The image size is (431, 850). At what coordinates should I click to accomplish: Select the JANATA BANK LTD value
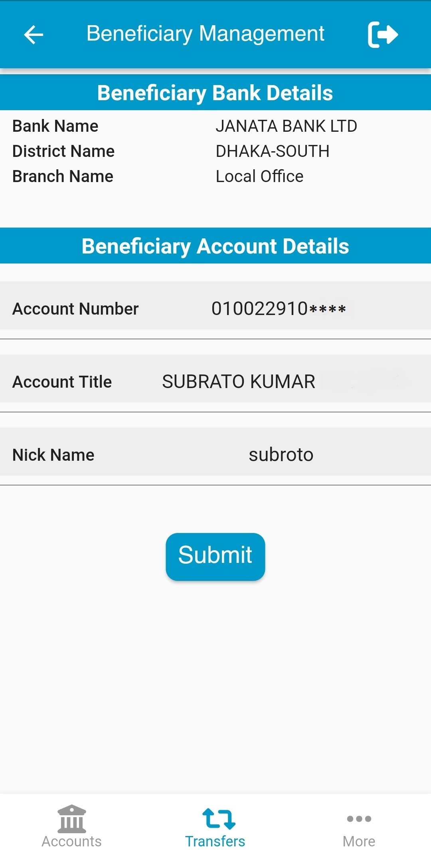(x=286, y=126)
